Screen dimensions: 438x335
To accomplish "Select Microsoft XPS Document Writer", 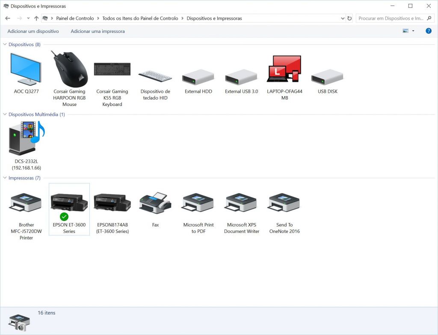I will click(x=241, y=213).
